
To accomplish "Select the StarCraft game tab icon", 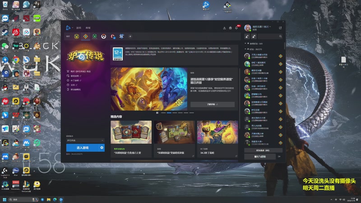I will tap(121, 37).
